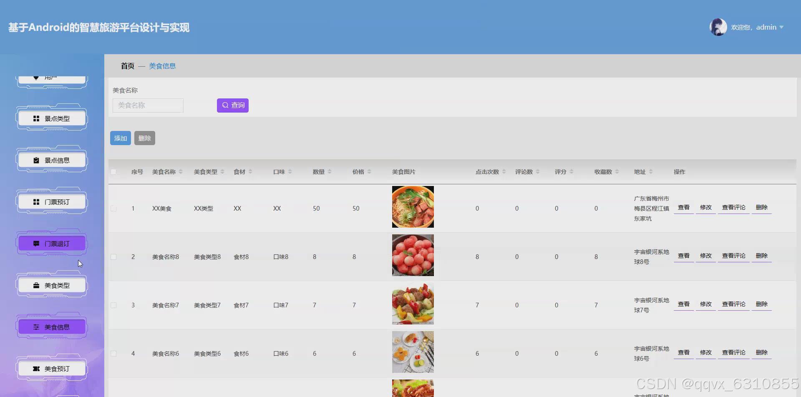The image size is (801, 397).
Task: Click 修改 for row XX美食
Action: click(x=706, y=208)
